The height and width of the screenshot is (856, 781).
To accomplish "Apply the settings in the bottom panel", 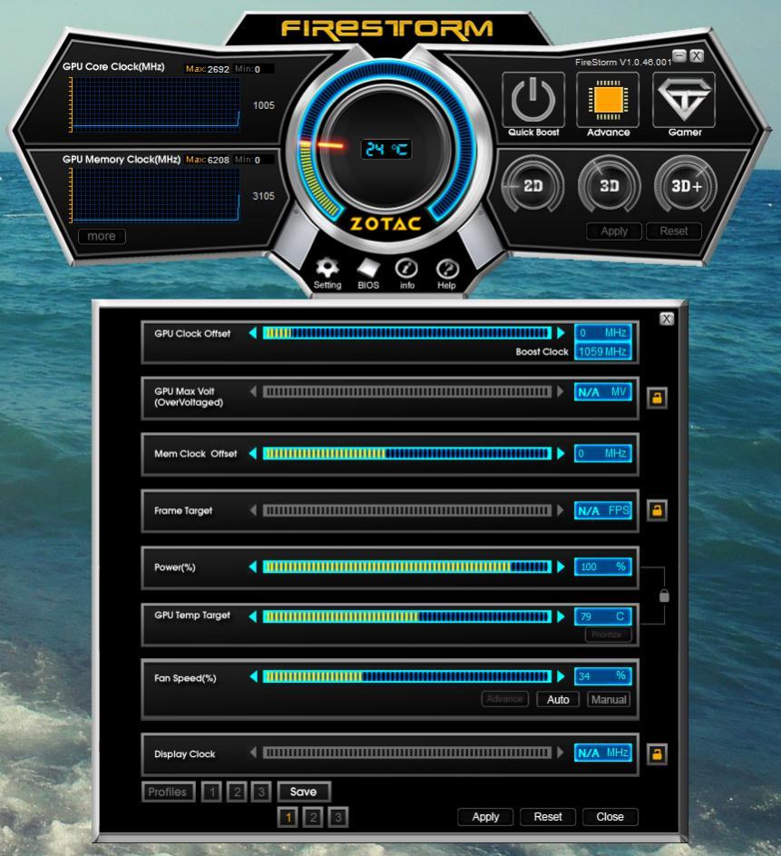I will [485, 817].
